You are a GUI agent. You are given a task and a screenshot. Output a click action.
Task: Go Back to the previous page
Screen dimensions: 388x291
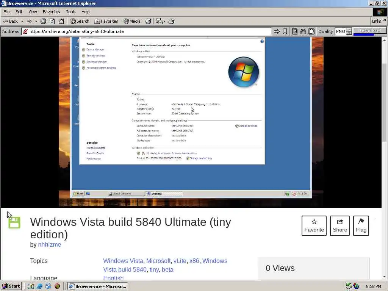click(x=10, y=21)
